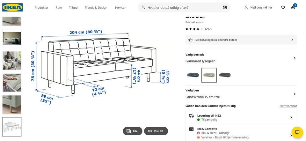Click the Skift varehus link
This screenshot has height=141, width=306.
tap(288, 106)
